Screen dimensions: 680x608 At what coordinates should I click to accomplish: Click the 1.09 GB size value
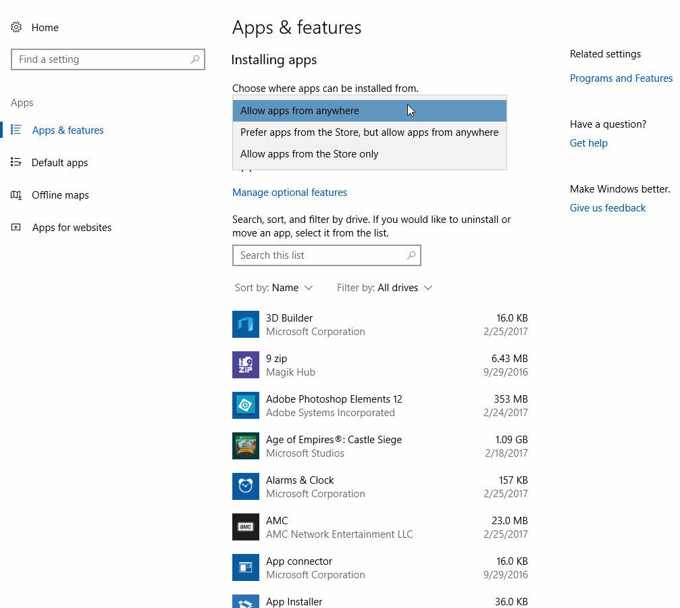pyautogui.click(x=511, y=440)
